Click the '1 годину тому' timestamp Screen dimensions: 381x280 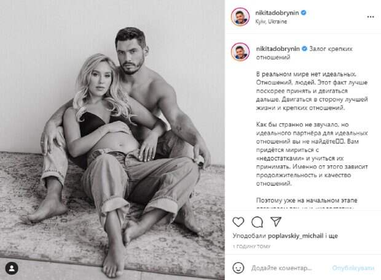point(251,246)
